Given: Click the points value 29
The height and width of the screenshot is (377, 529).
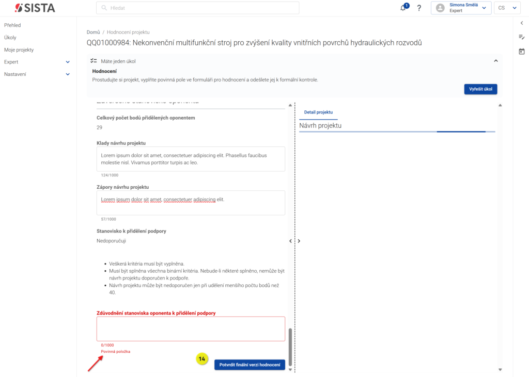Looking at the screenshot, I should [99, 127].
